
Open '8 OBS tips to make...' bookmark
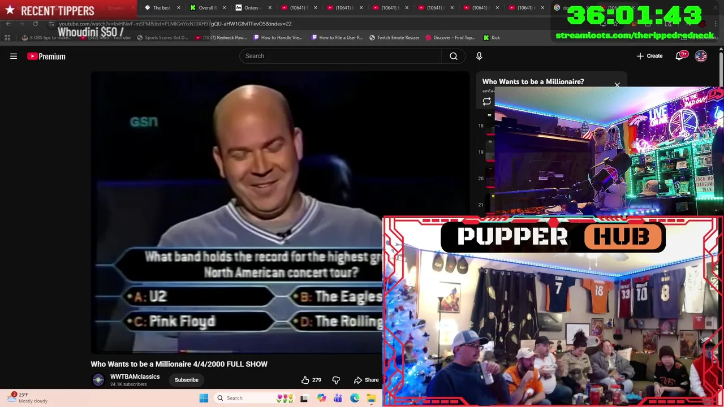tap(46, 37)
